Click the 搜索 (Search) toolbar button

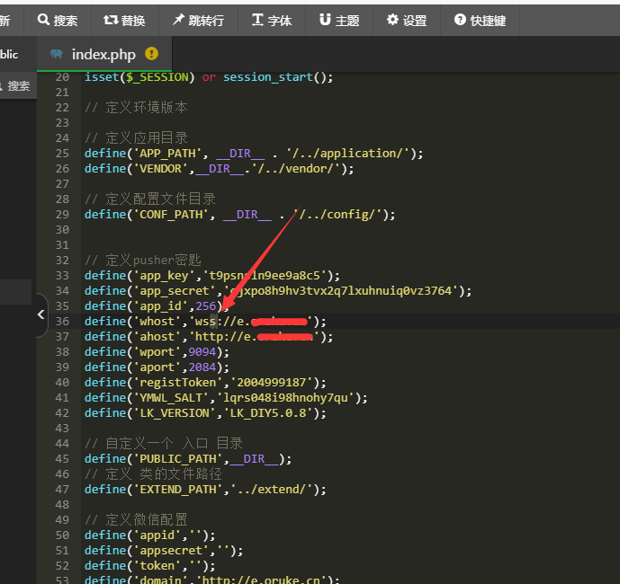click(x=58, y=20)
